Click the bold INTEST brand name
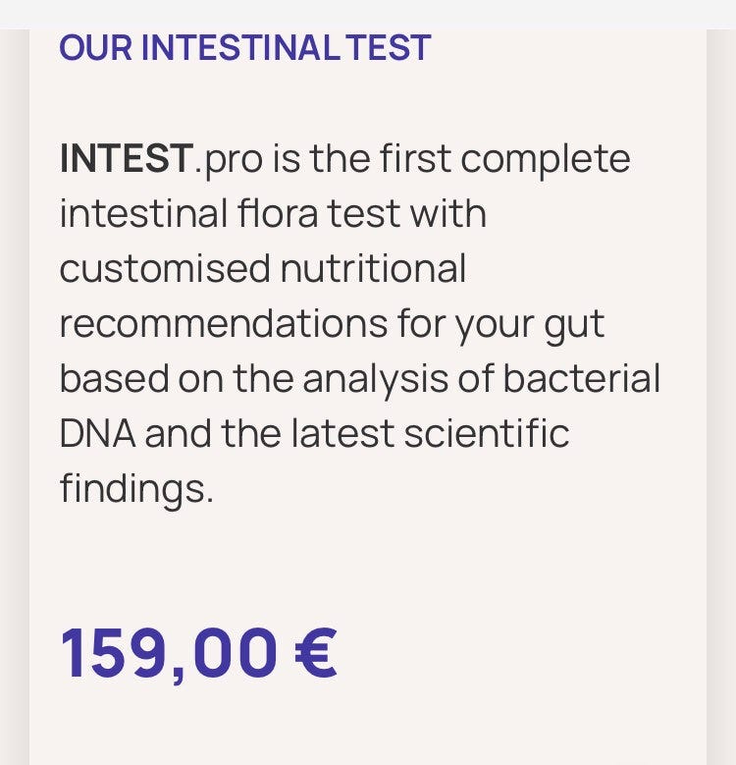This screenshot has width=736, height=765. (x=126, y=158)
